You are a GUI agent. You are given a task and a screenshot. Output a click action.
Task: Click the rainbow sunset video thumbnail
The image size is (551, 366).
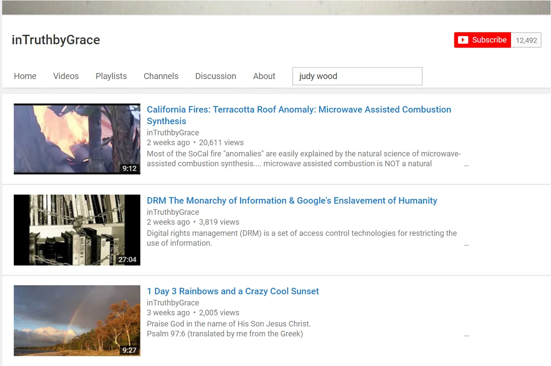(77, 320)
